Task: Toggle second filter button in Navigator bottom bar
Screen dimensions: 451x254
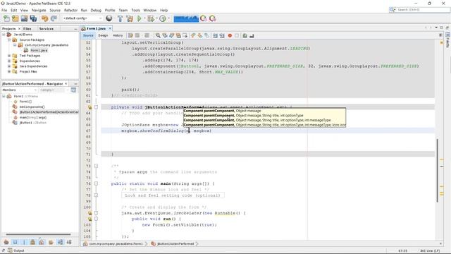Action: (x=16, y=242)
